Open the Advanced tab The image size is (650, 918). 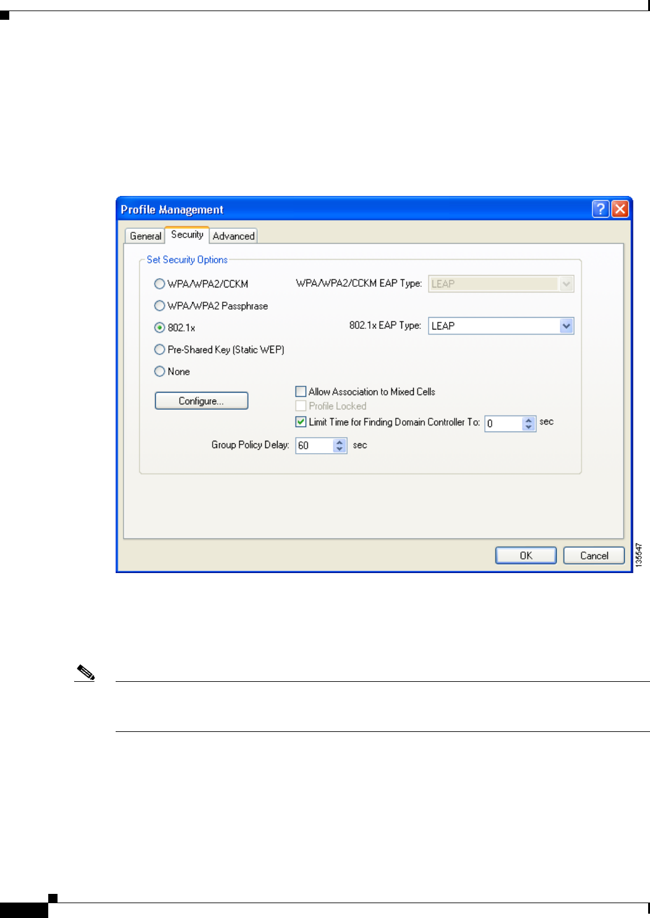coord(234,236)
